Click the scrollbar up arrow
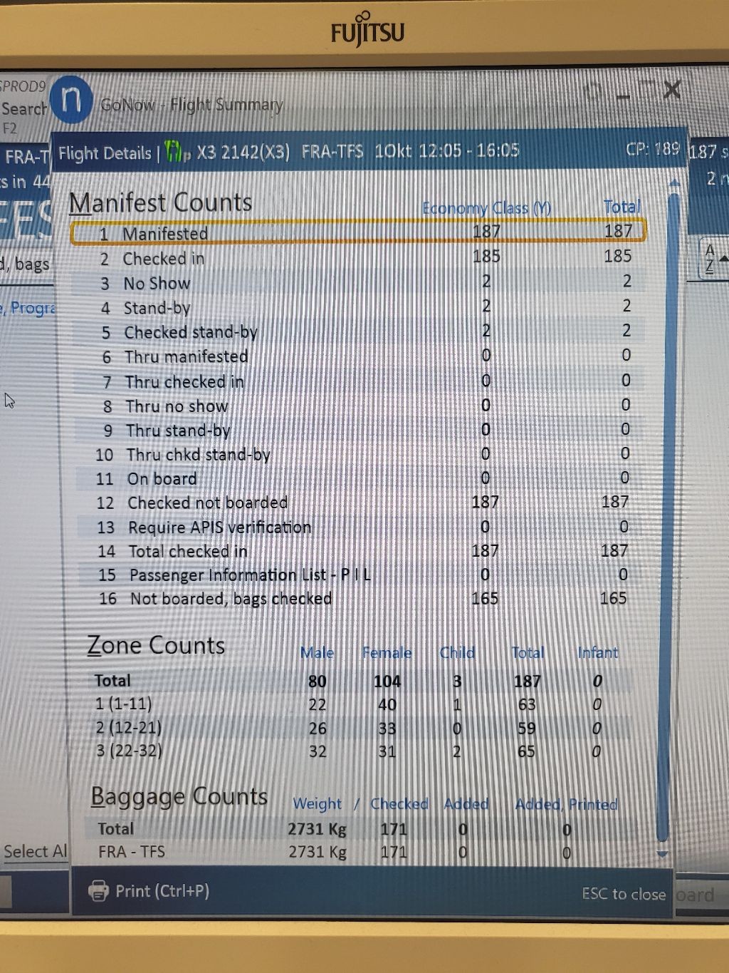Viewport: 729px width, 973px height. point(673,184)
